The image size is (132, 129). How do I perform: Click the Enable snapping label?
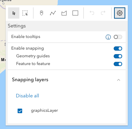tap(27, 48)
